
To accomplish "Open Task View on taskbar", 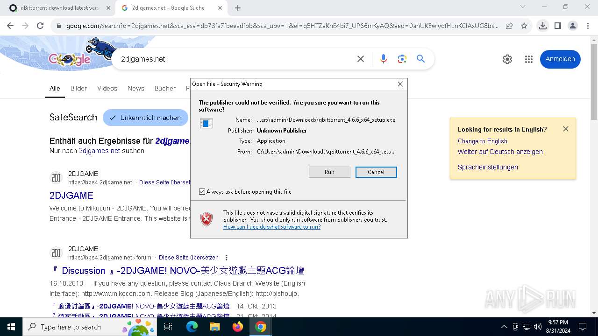I will pos(168,327).
